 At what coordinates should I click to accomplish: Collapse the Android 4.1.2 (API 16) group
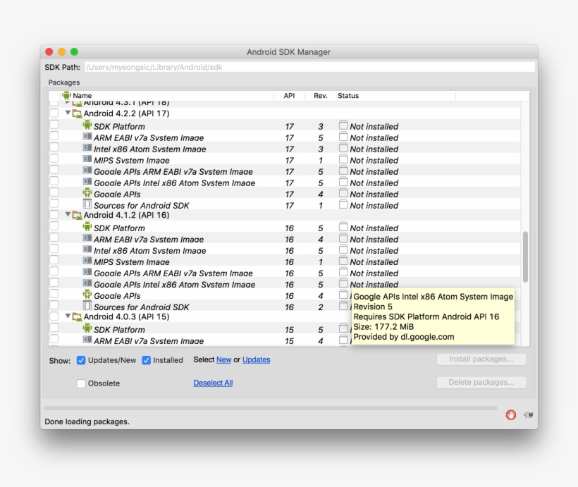pyautogui.click(x=68, y=214)
